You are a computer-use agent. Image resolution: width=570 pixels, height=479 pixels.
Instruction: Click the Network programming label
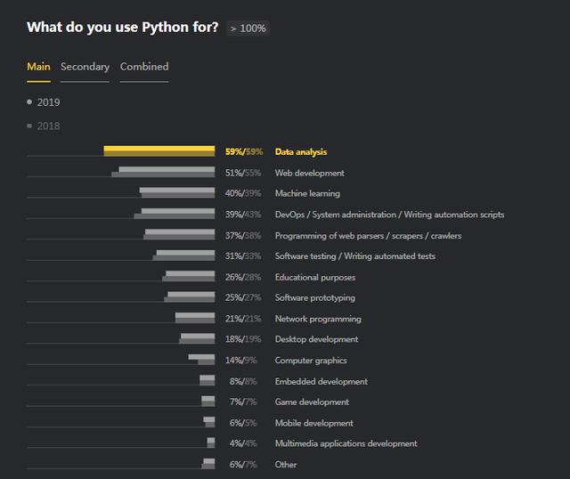coord(318,319)
